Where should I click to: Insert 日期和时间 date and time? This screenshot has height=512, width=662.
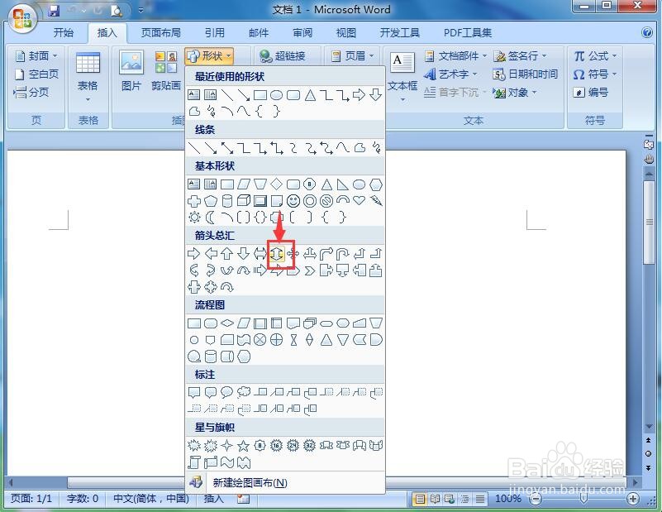(525, 74)
